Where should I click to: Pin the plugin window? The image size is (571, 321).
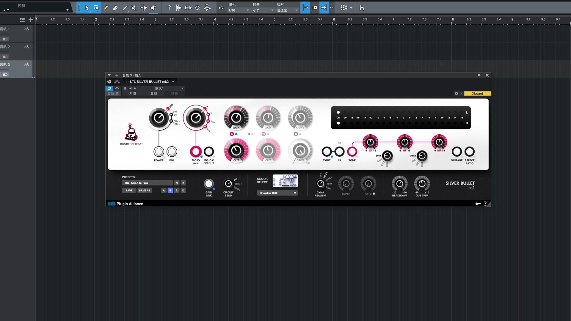479,75
